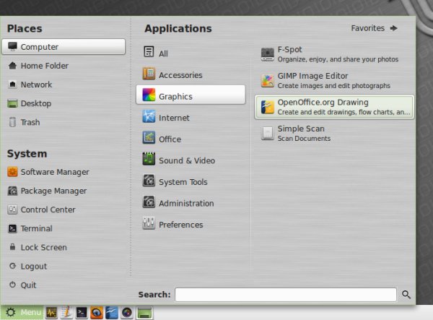Open the Control Center
The image size is (433, 320).
(x=49, y=209)
